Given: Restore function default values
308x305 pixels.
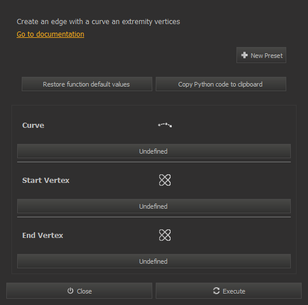Looking at the screenshot, I should click(x=87, y=84).
